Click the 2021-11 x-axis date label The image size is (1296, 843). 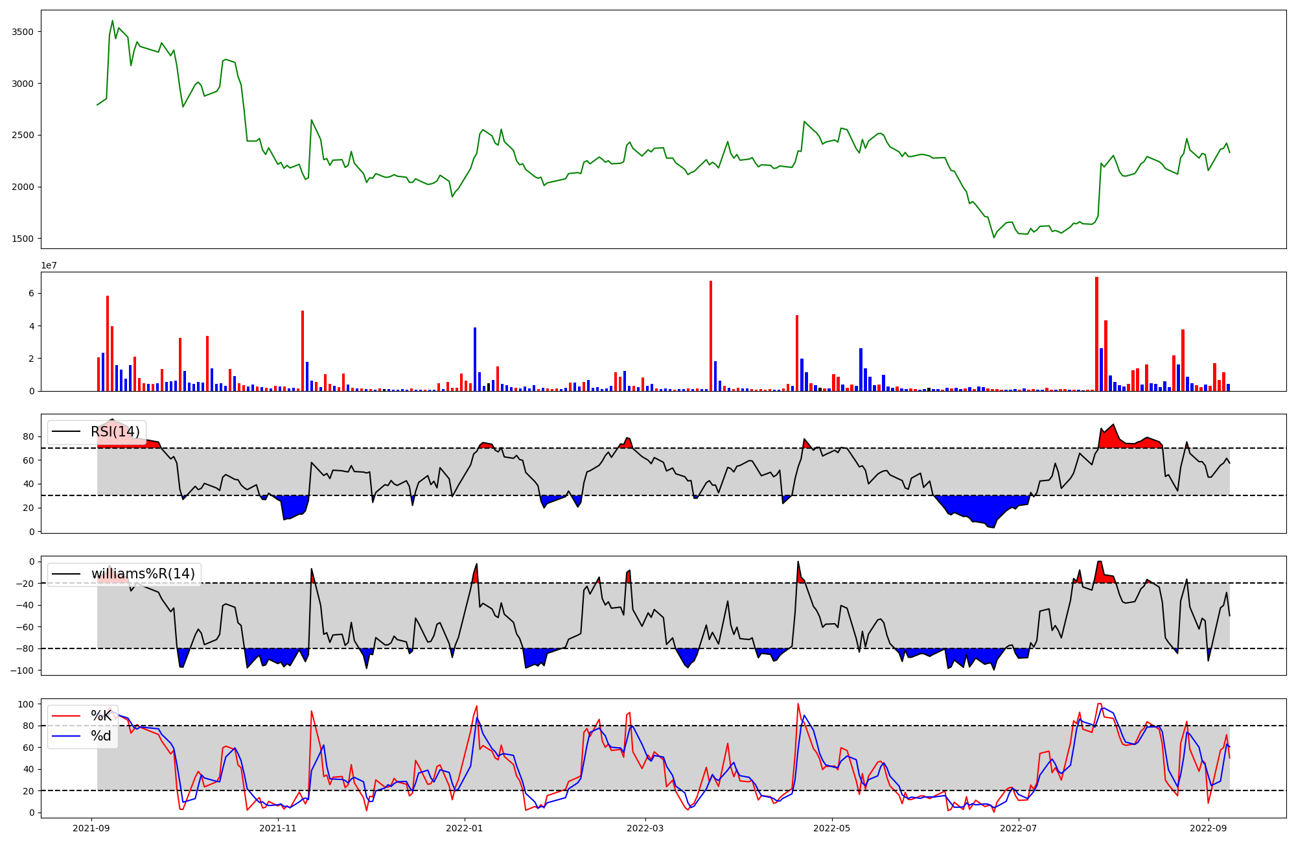(x=278, y=828)
